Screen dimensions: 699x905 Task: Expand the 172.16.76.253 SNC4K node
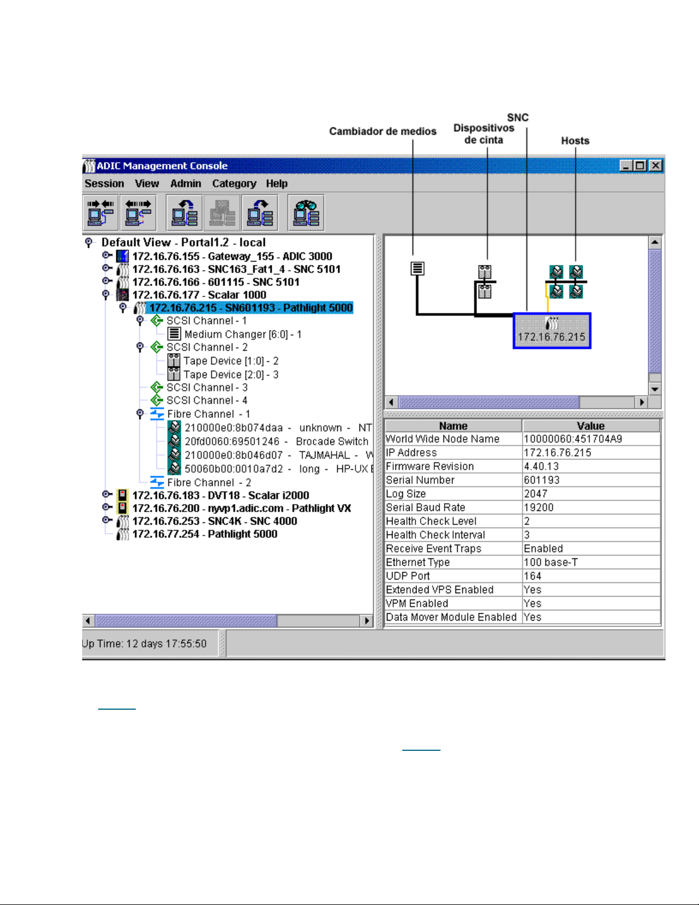click(x=107, y=520)
